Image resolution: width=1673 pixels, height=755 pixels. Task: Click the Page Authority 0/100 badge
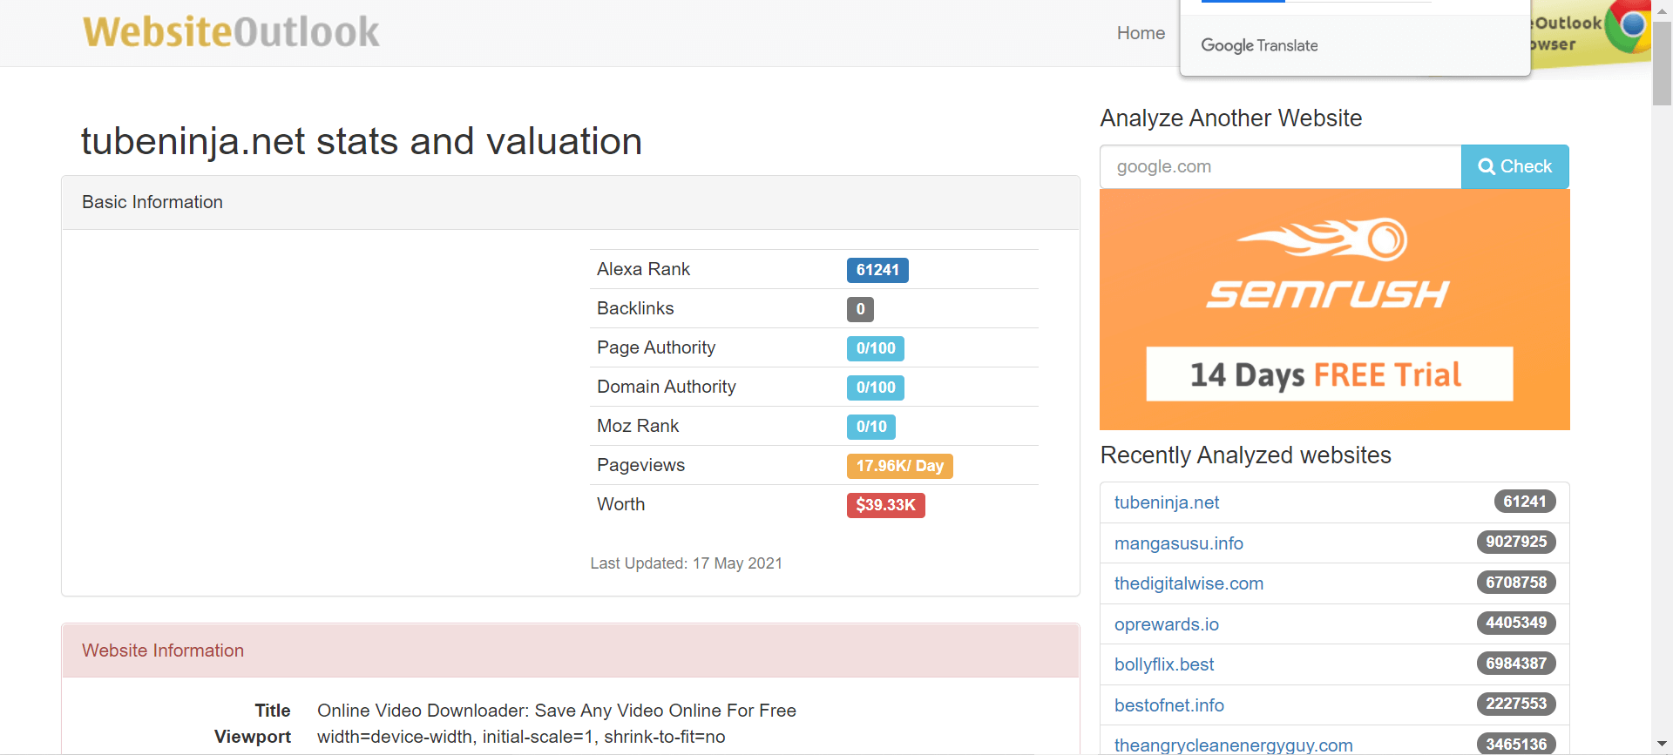pyautogui.click(x=876, y=348)
